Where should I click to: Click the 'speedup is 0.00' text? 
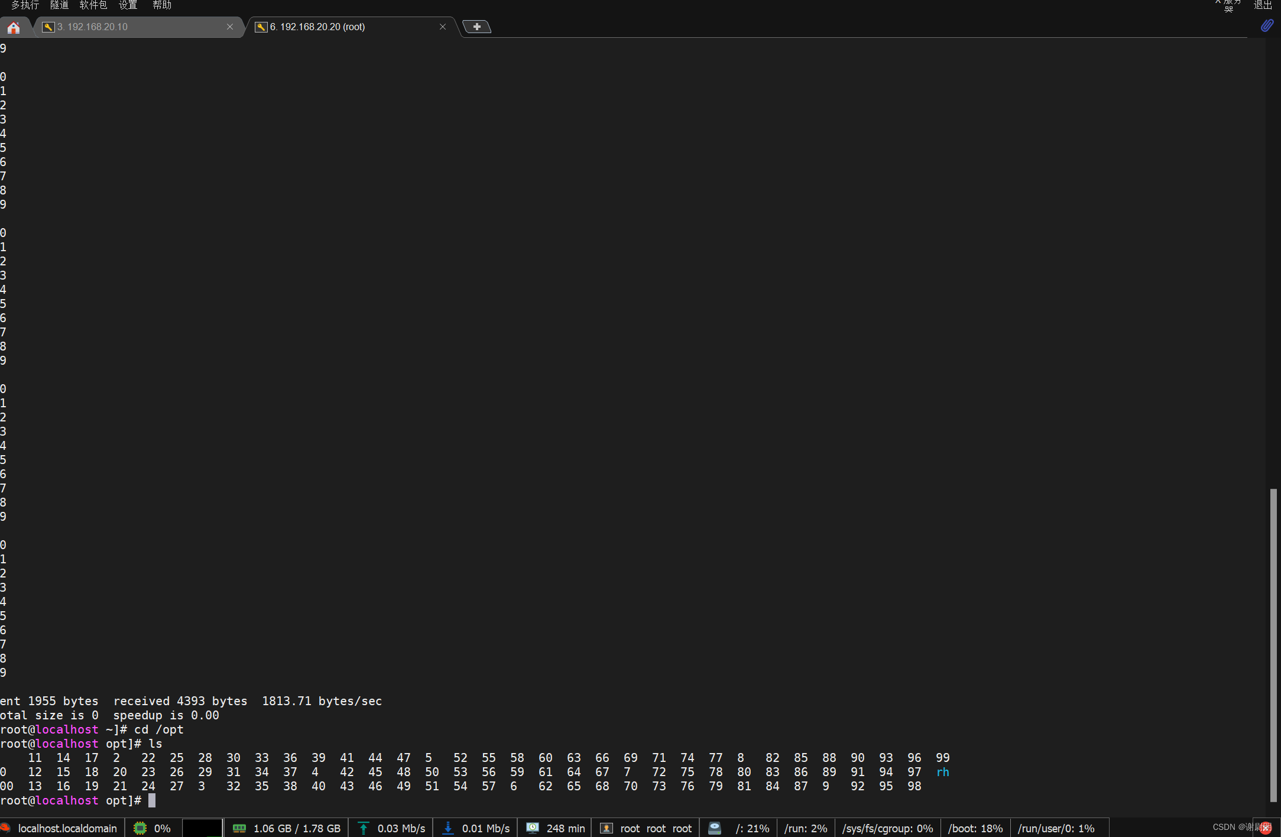[x=166, y=715]
